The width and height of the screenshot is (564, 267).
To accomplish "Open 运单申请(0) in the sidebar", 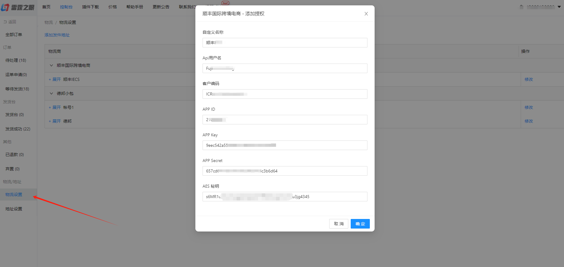I will point(16,75).
